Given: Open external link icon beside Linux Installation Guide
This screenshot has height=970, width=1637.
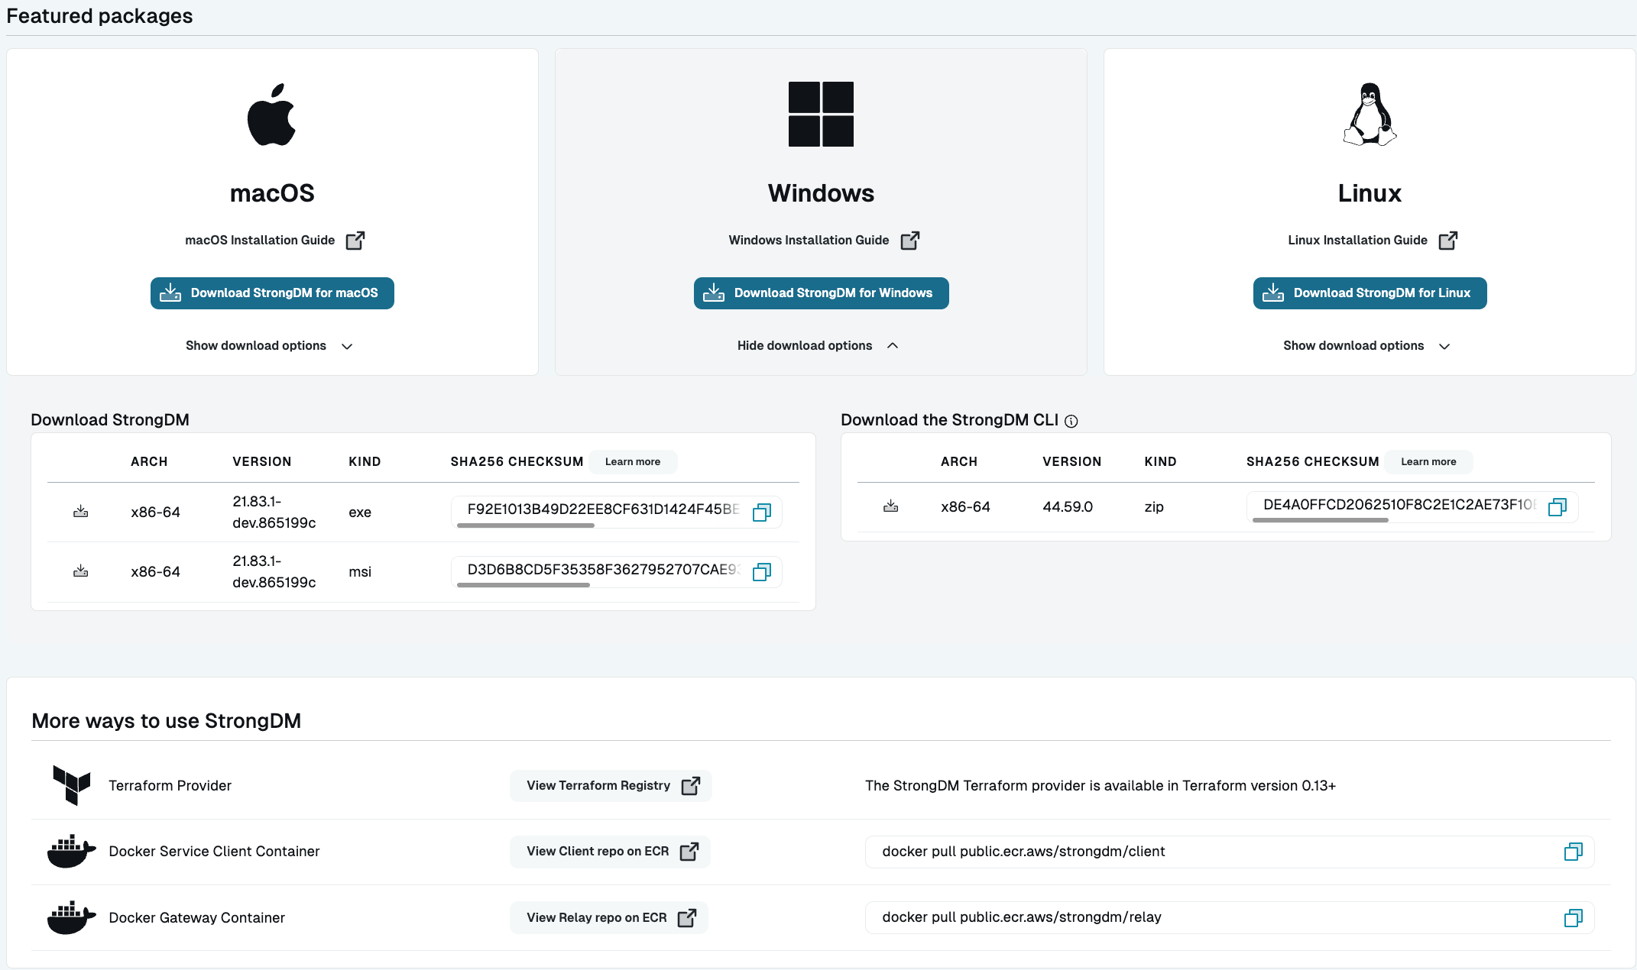Looking at the screenshot, I should (x=1448, y=241).
